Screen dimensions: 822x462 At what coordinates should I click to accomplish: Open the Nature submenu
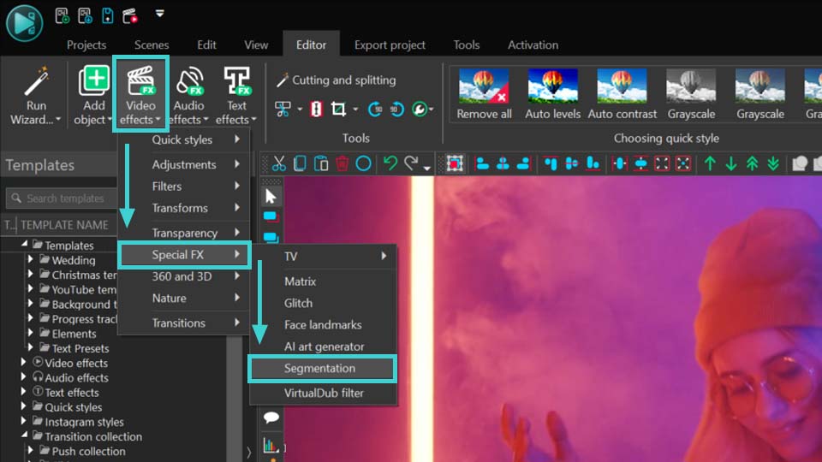point(185,299)
